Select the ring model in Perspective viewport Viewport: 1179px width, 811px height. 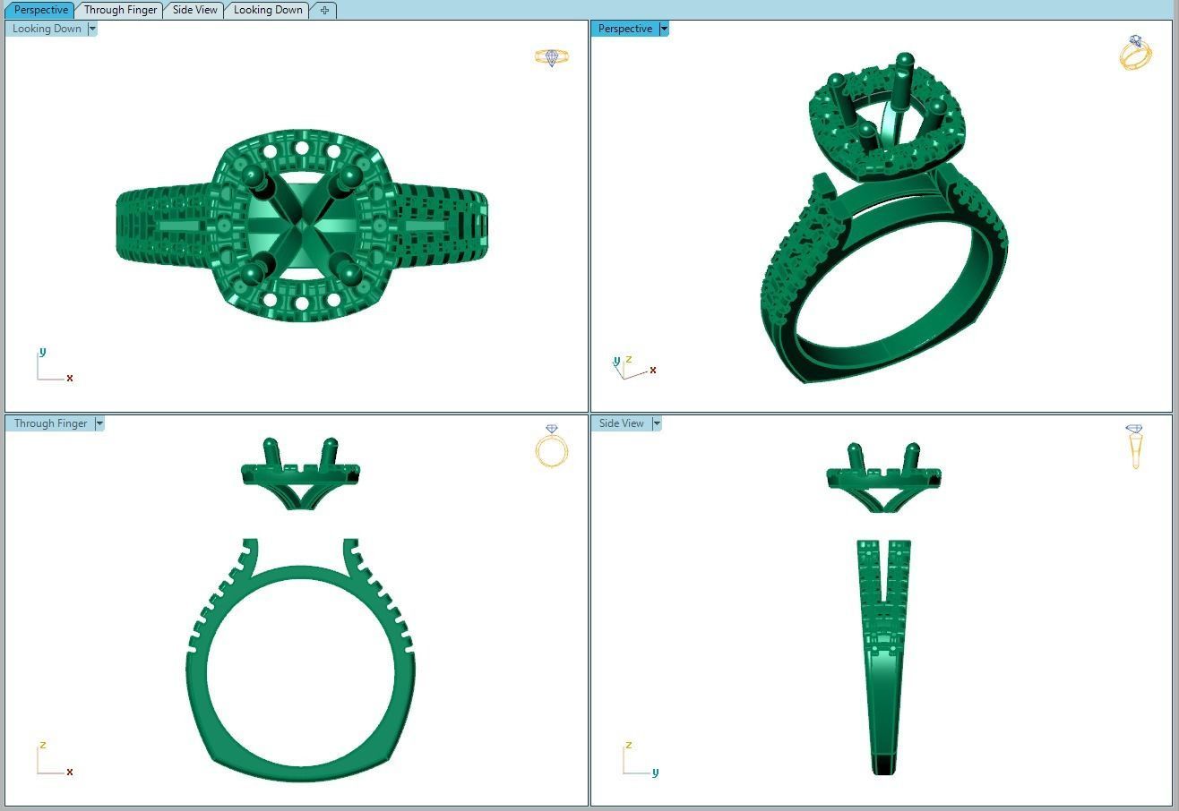point(882,219)
